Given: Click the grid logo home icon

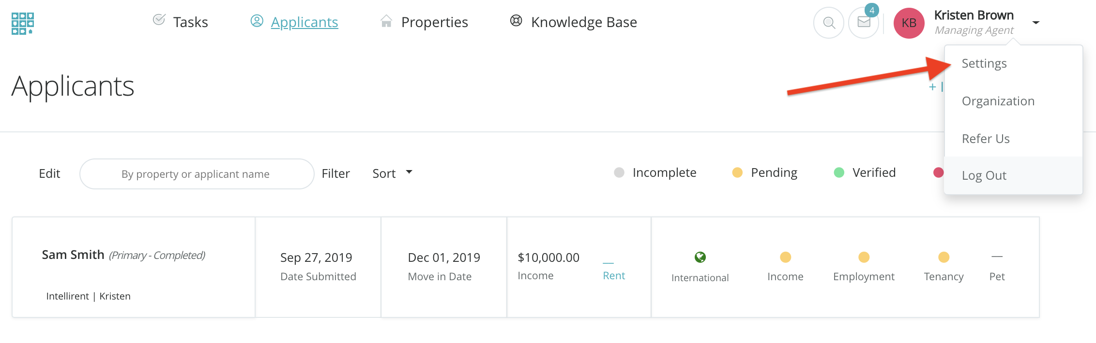Looking at the screenshot, I should pyautogui.click(x=22, y=23).
